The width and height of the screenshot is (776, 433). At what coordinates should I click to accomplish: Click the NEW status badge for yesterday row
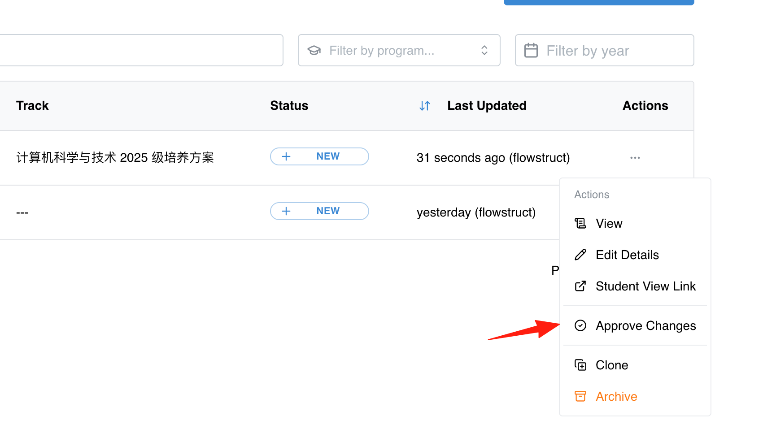(x=319, y=211)
